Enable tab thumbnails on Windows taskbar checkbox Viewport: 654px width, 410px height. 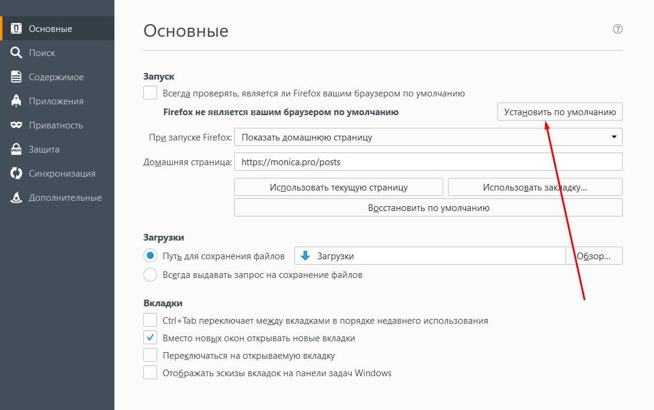pyautogui.click(x=150, y=373)
